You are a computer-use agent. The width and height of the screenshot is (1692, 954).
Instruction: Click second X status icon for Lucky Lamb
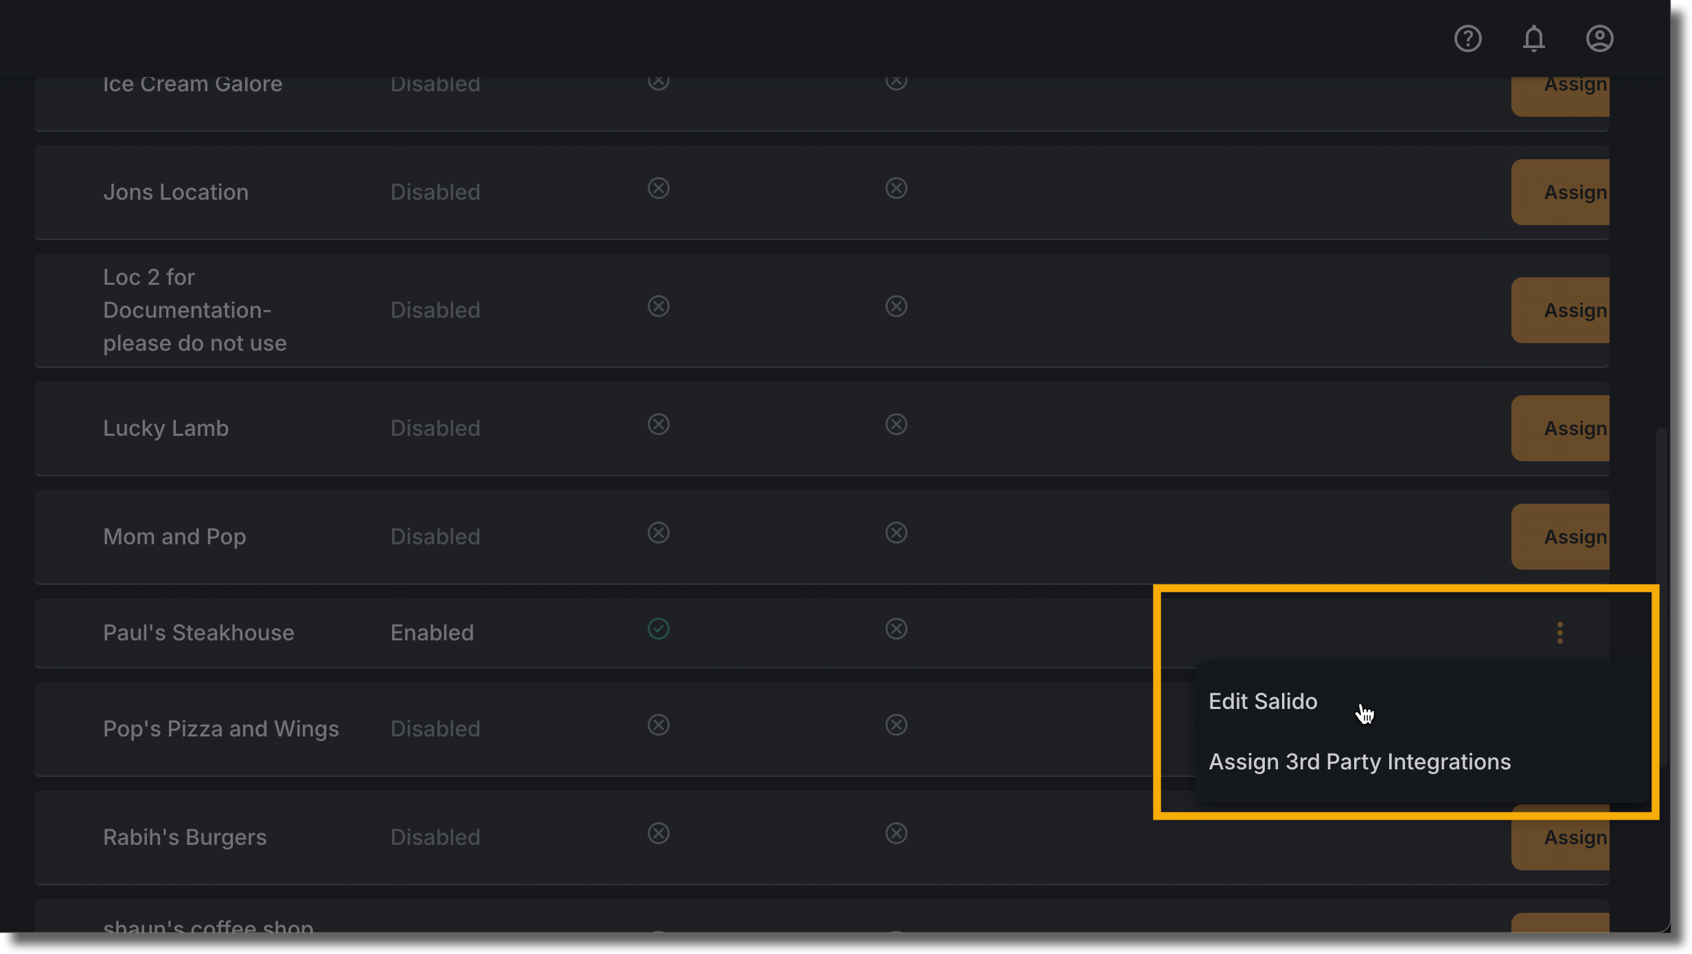coord(895,424)
